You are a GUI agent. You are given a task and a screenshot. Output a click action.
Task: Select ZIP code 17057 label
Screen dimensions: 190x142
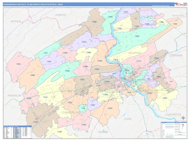click(150, 93)
